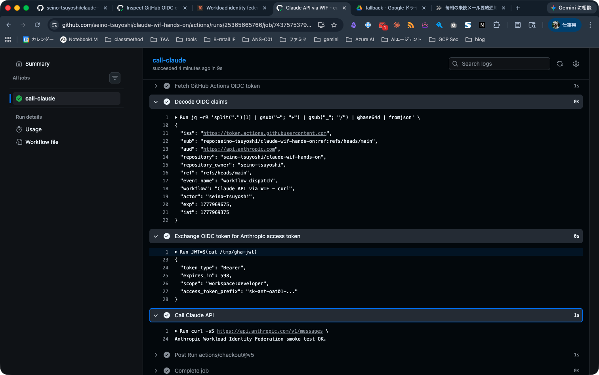Click the filter jobs icon button
Screen dimensions: 599x375
[x=115, y=78]
